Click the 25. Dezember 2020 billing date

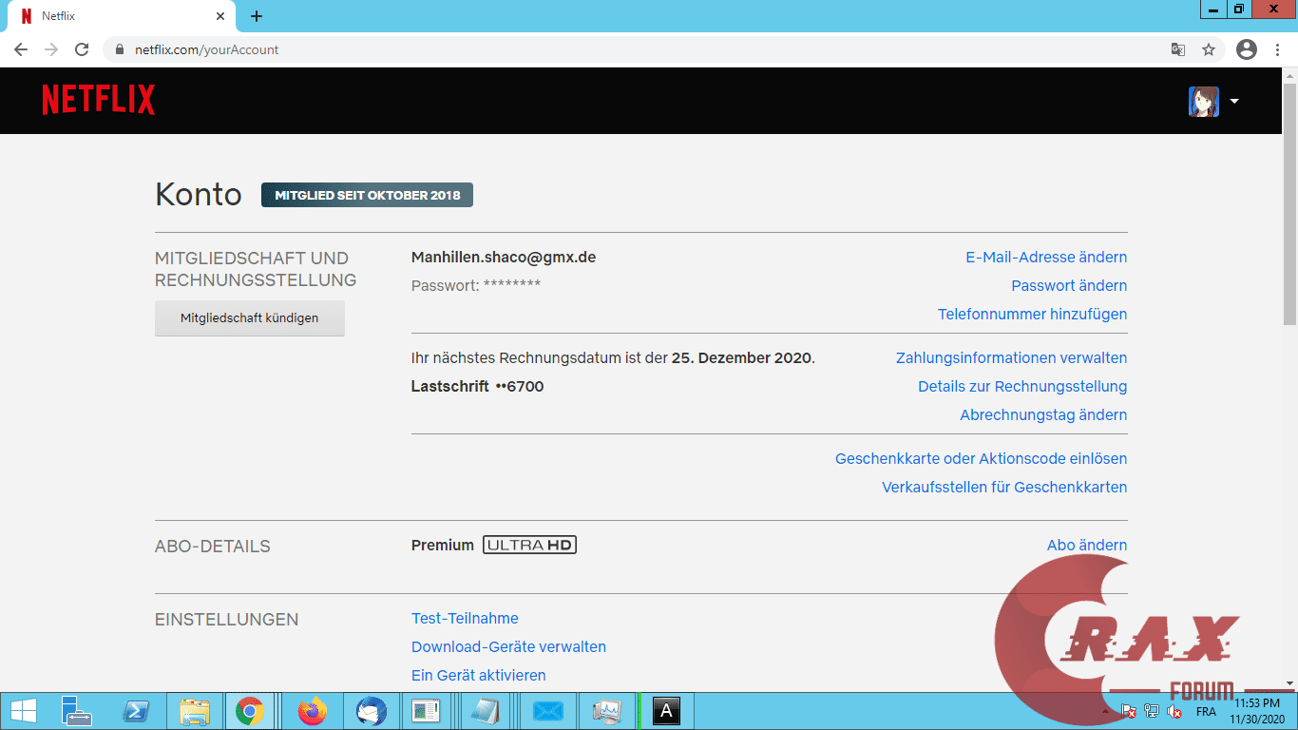pos(741,357)
